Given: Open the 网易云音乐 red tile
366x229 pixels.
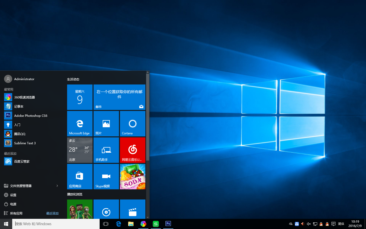Looking at the screenshot, I should pos(132,150).
